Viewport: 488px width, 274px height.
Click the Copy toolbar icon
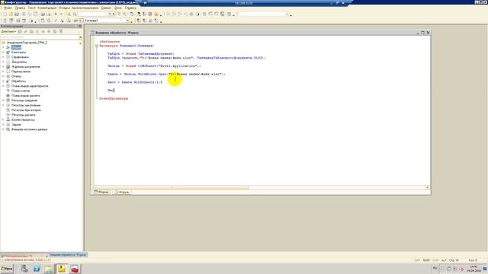pyautogui.click(x=29, y=14)
